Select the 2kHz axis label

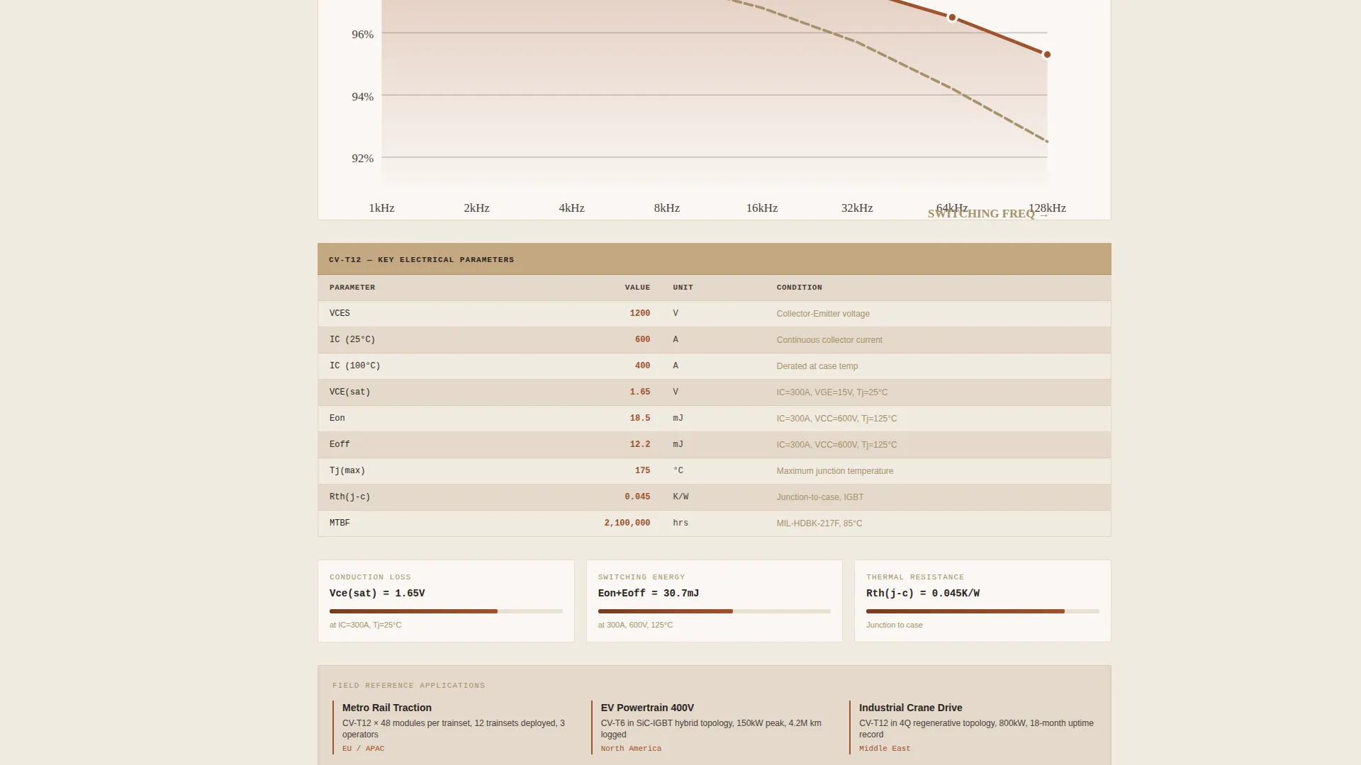pos(476,208)
